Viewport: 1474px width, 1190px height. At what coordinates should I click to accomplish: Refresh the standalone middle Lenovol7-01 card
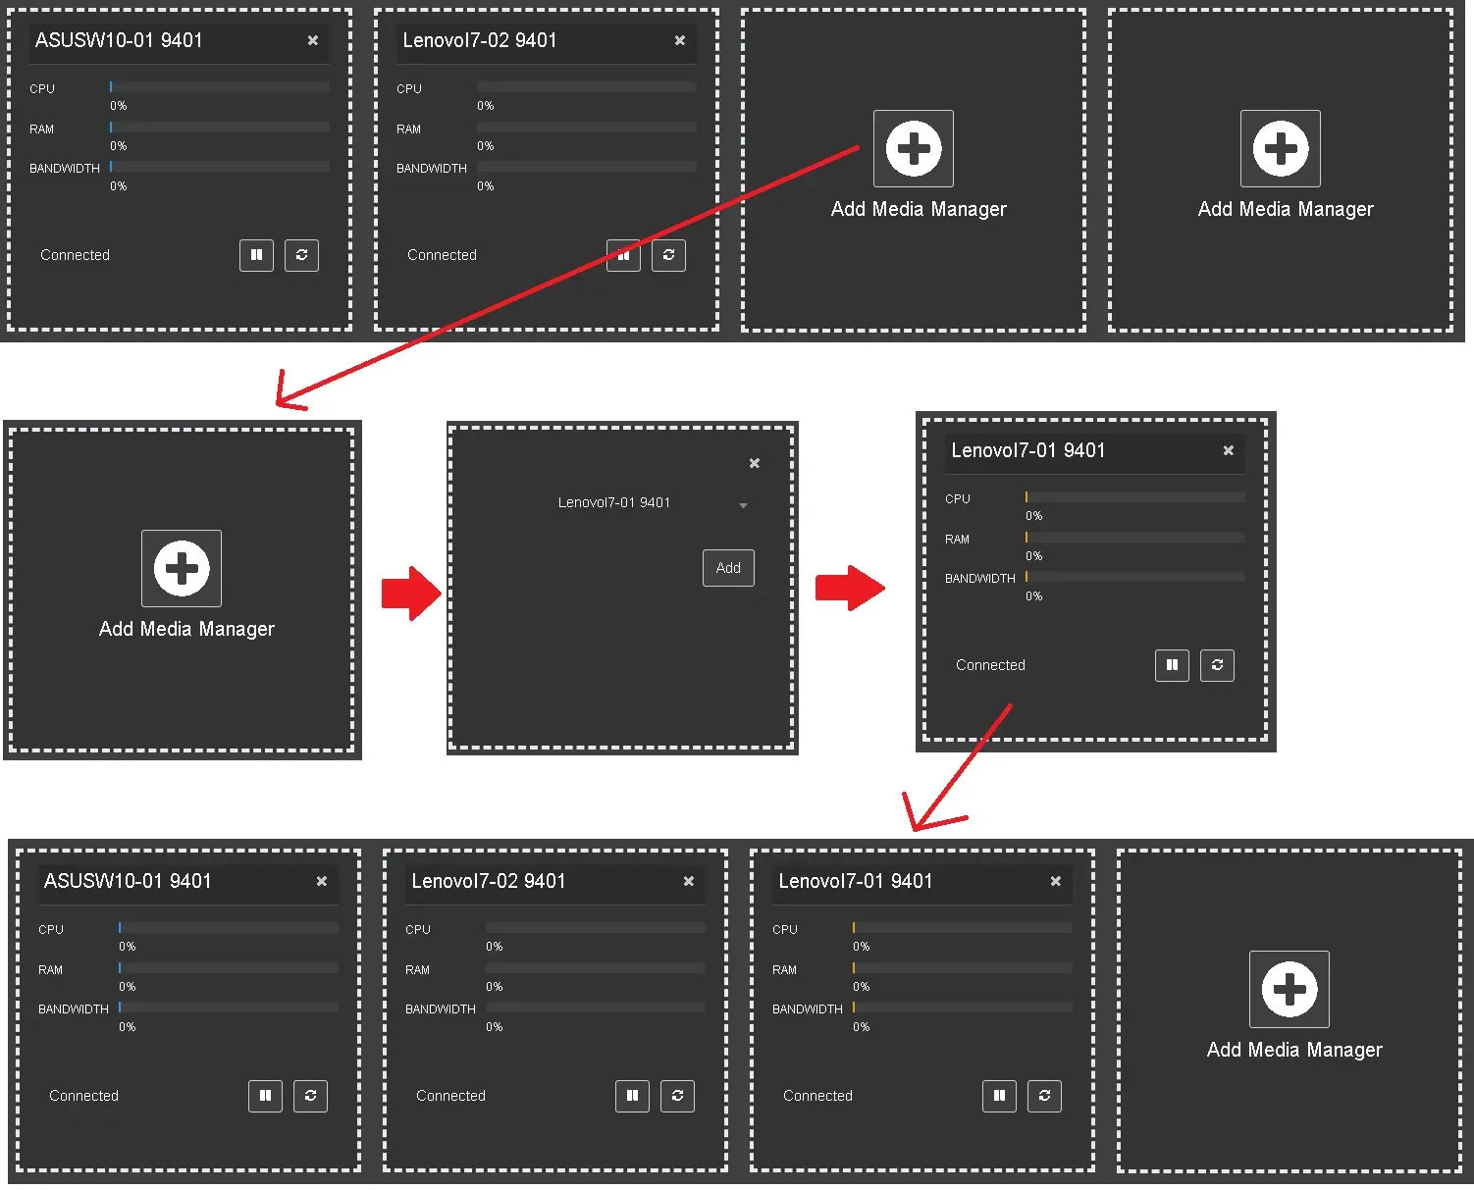1217,665
